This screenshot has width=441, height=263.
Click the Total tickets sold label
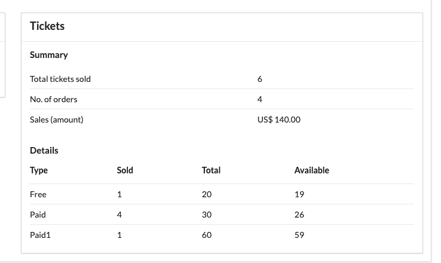pyautogui.click(x=60, y=79)
